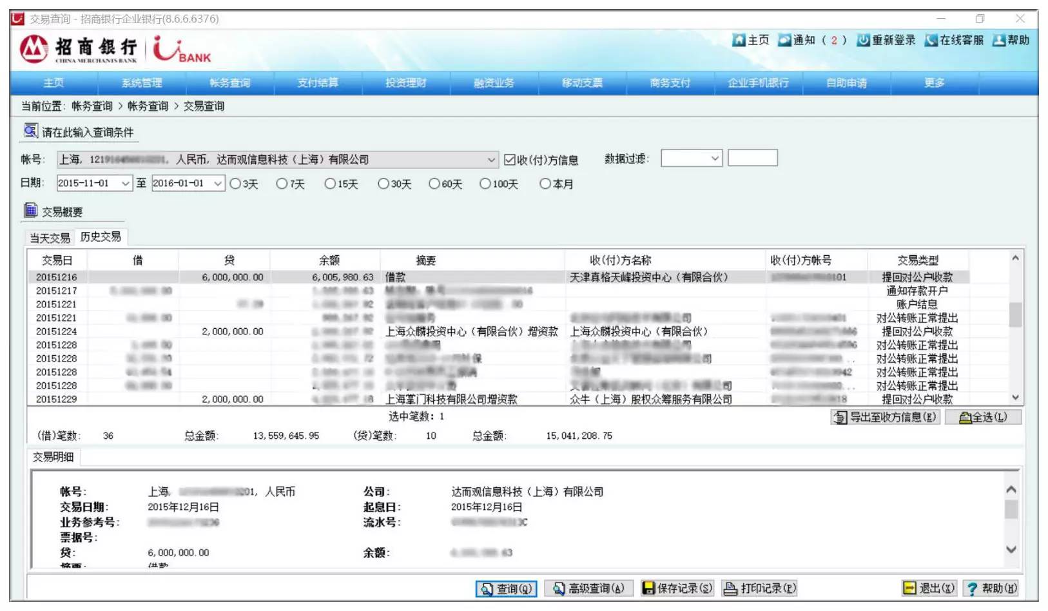Screen dimensions: 1048x611
Task: Click the 数据过滤 text input field
Action: click(753, 158)
